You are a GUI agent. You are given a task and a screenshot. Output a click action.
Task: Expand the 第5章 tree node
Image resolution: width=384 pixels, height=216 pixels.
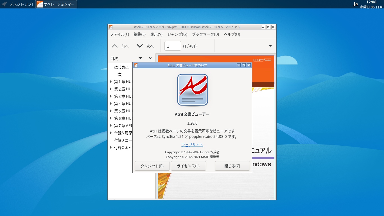[x=111, y=111]
